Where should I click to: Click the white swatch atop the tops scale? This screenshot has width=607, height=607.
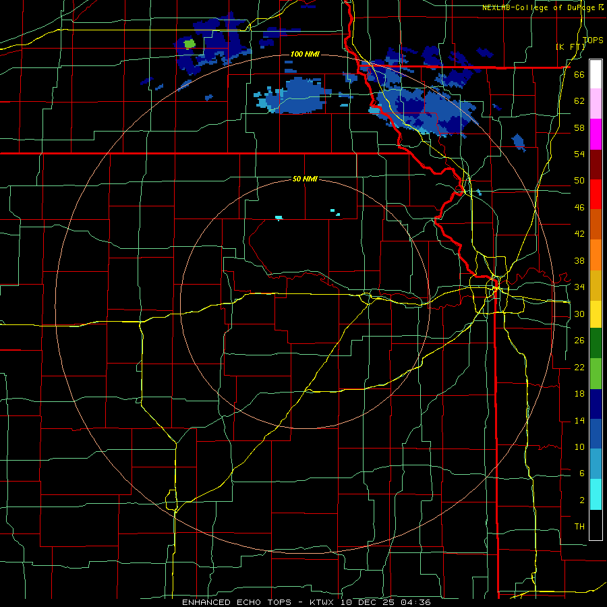[x=596, y=74]
